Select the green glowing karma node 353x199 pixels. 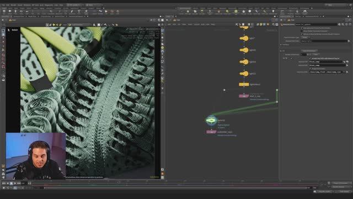211,121
